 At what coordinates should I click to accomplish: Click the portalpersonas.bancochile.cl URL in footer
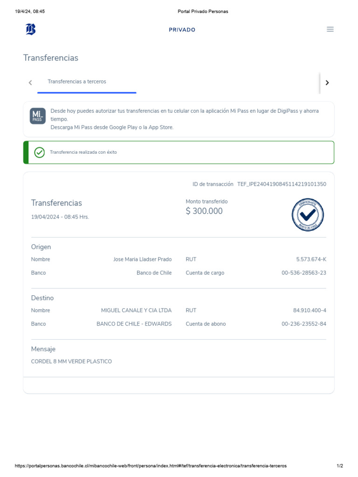pyautogui.click(x=151, y=466)
